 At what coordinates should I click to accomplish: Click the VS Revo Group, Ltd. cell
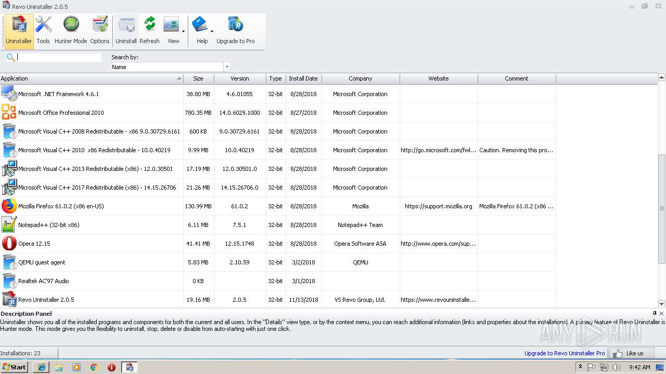click(361, 300)
